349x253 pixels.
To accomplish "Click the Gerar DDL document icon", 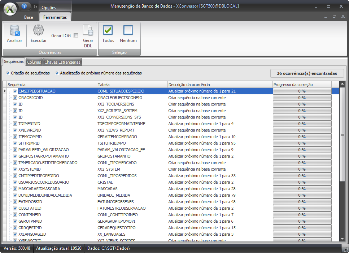I will pyautogui.click(x=88, y=31).
